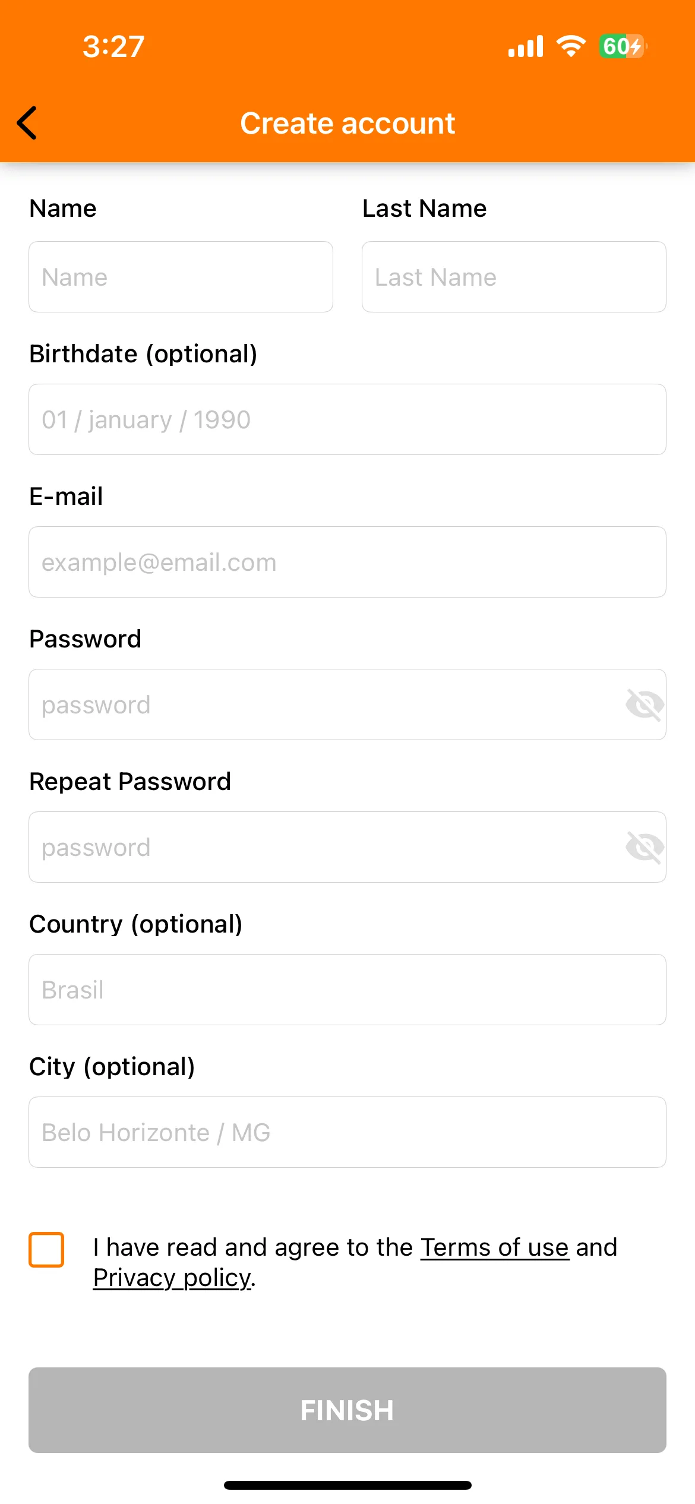Focus the Name input field
This screenshot has width=695, height=1504.
tap(181, 277)
